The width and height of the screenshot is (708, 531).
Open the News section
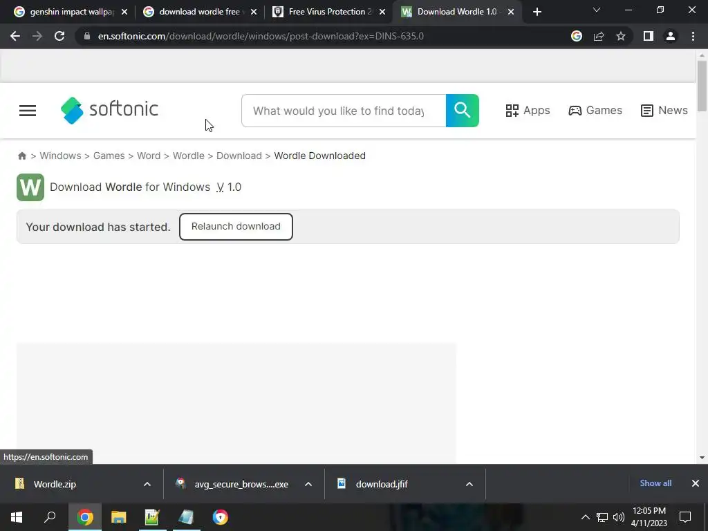click(x=664, y=111)
